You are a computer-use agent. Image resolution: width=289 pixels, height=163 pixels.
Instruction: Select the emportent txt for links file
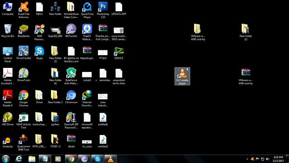(x=119, y=77)
